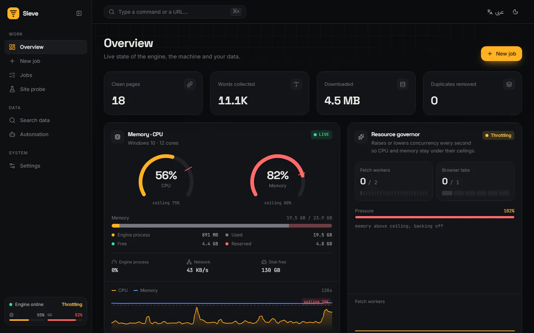This screenshot has height=333, width=534.
Task: Click the green LIVE badge
Action: pos(322,135)
